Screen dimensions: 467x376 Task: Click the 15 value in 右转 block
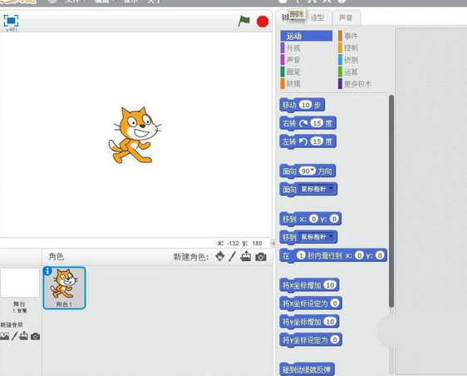[x=317, y=123]
